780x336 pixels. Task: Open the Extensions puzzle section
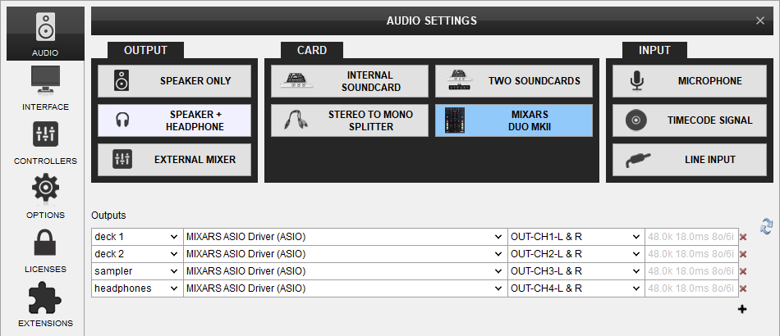45,305
